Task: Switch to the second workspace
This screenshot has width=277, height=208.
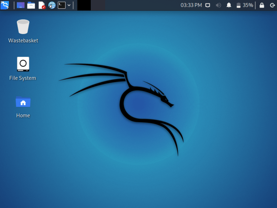Action: (x=98, y=5)
